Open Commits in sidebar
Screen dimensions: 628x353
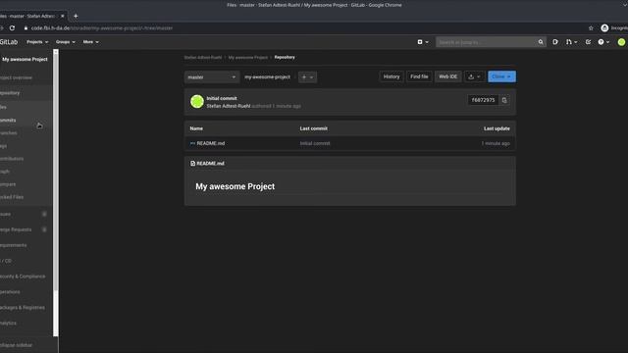point(8,120)
